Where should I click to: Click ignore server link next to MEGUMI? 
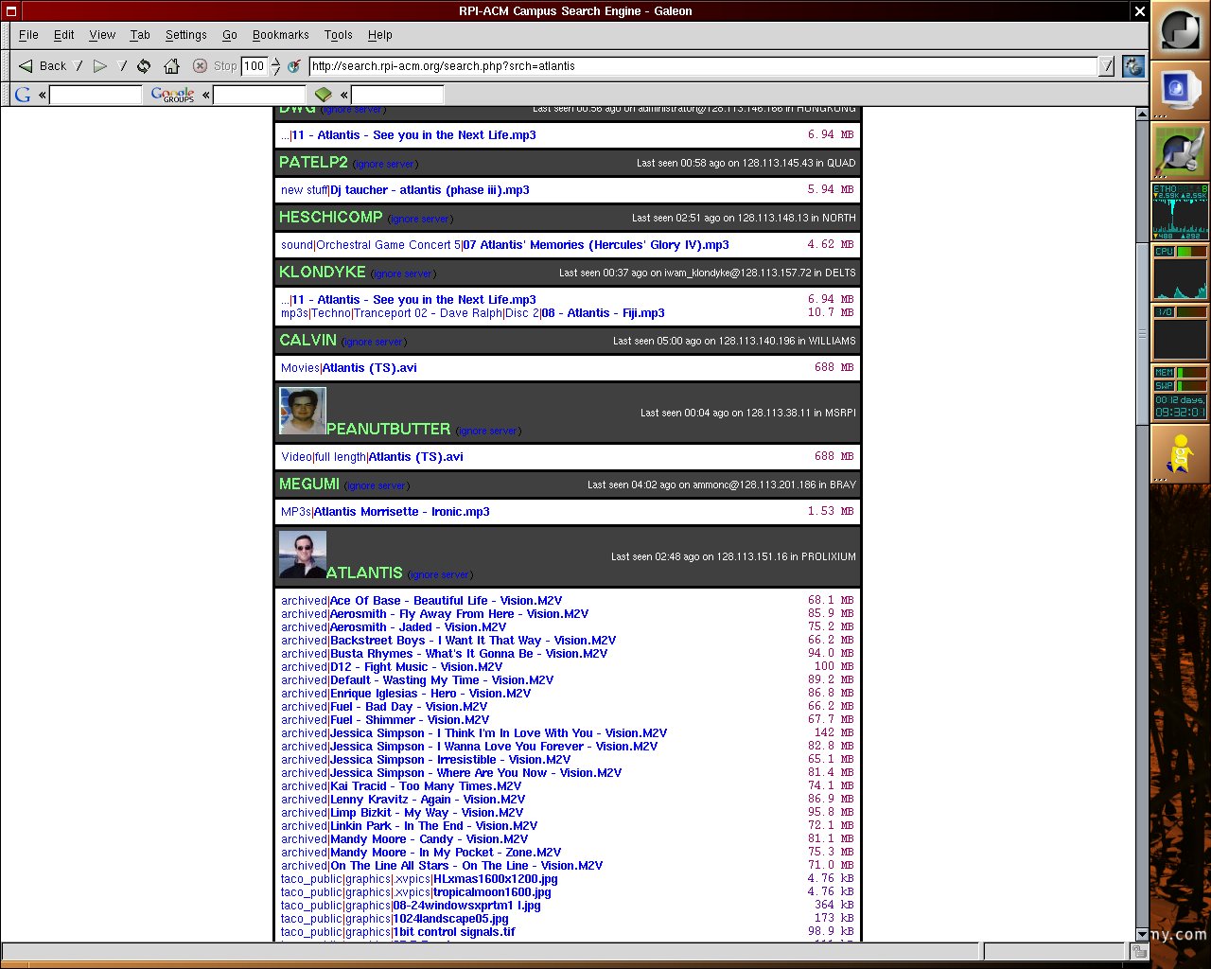[377, 485]
